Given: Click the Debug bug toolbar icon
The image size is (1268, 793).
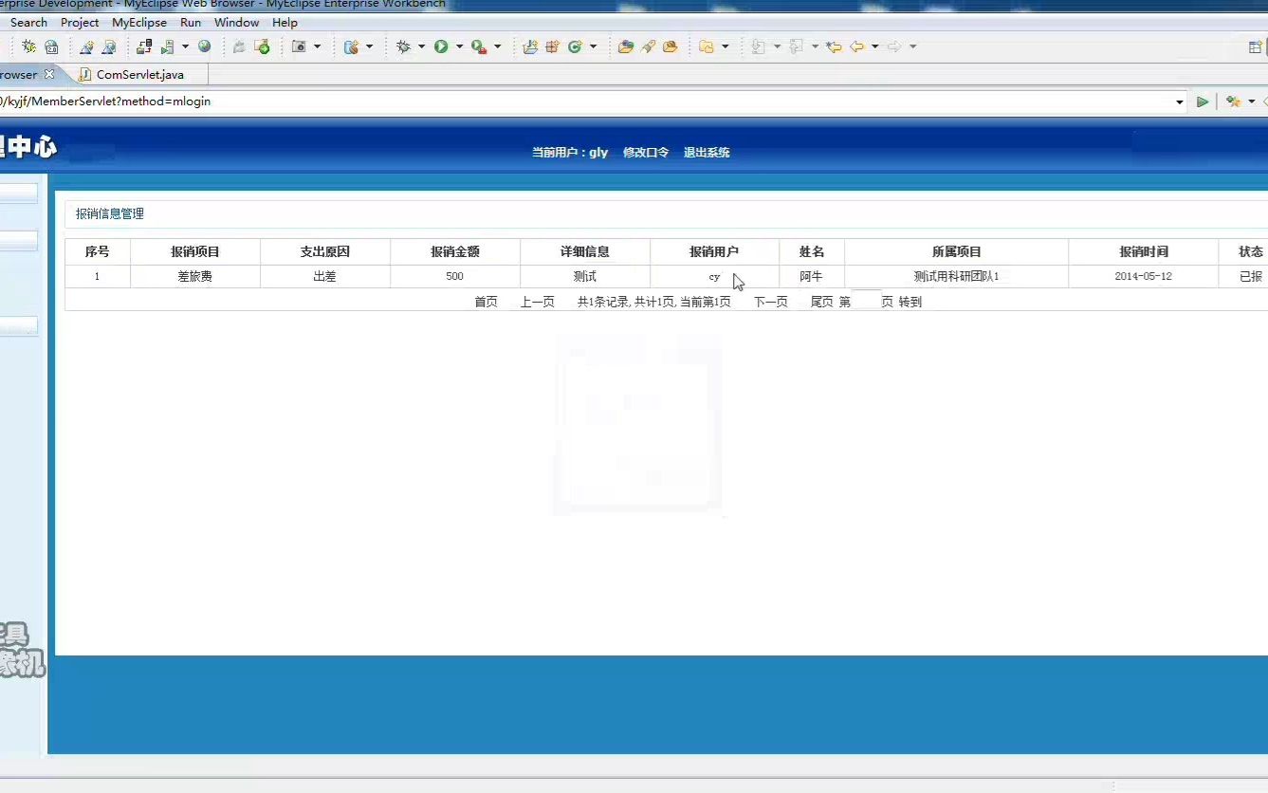Looking at the screenshot, I should [403, 46].
